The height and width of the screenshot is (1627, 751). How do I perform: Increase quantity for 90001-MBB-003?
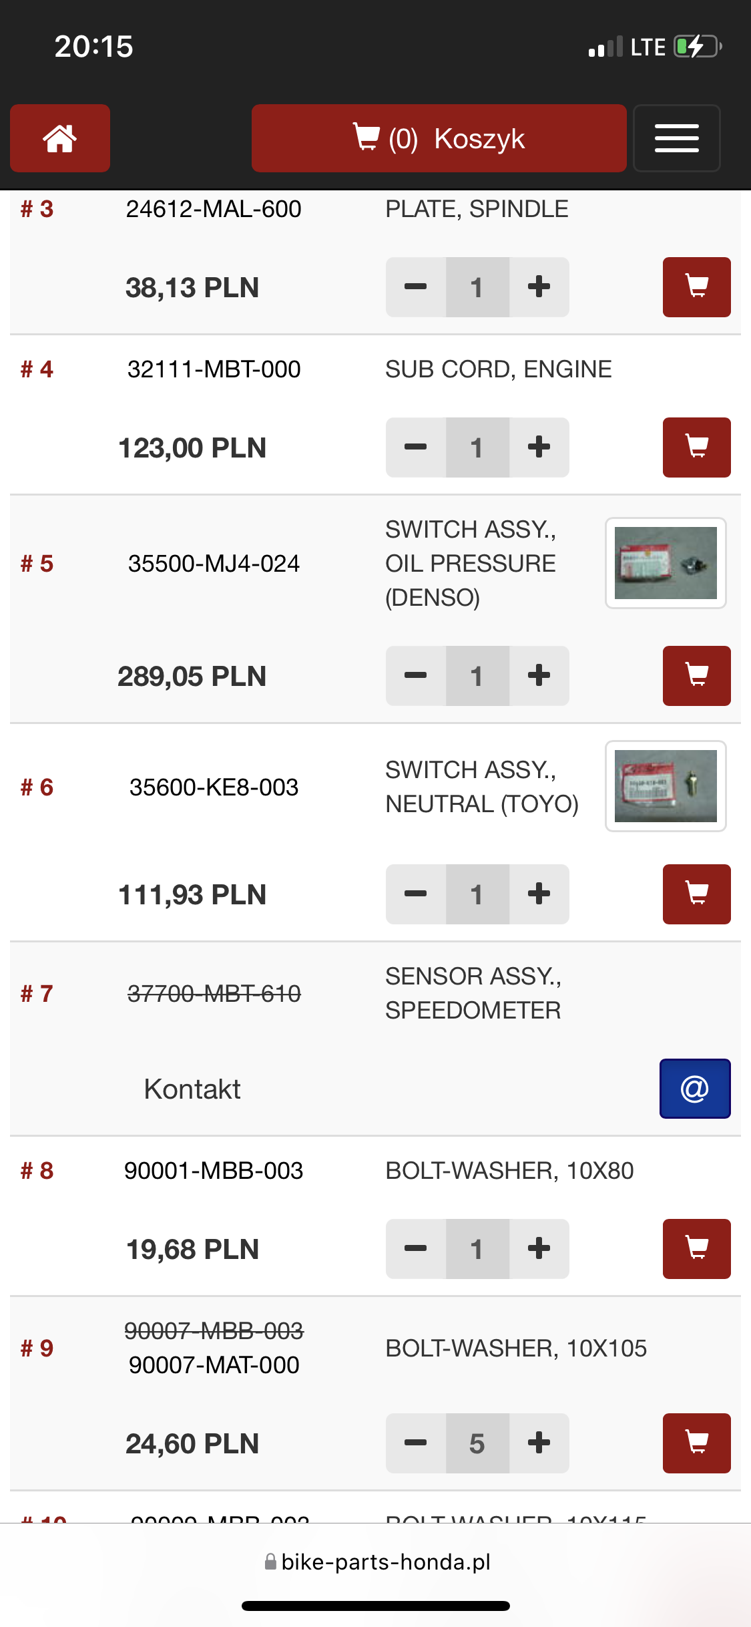pos(539,1249)
